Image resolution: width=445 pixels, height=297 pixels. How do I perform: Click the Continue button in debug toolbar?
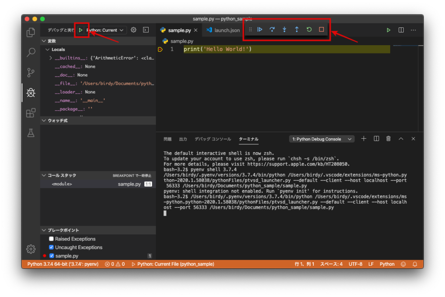259,30
